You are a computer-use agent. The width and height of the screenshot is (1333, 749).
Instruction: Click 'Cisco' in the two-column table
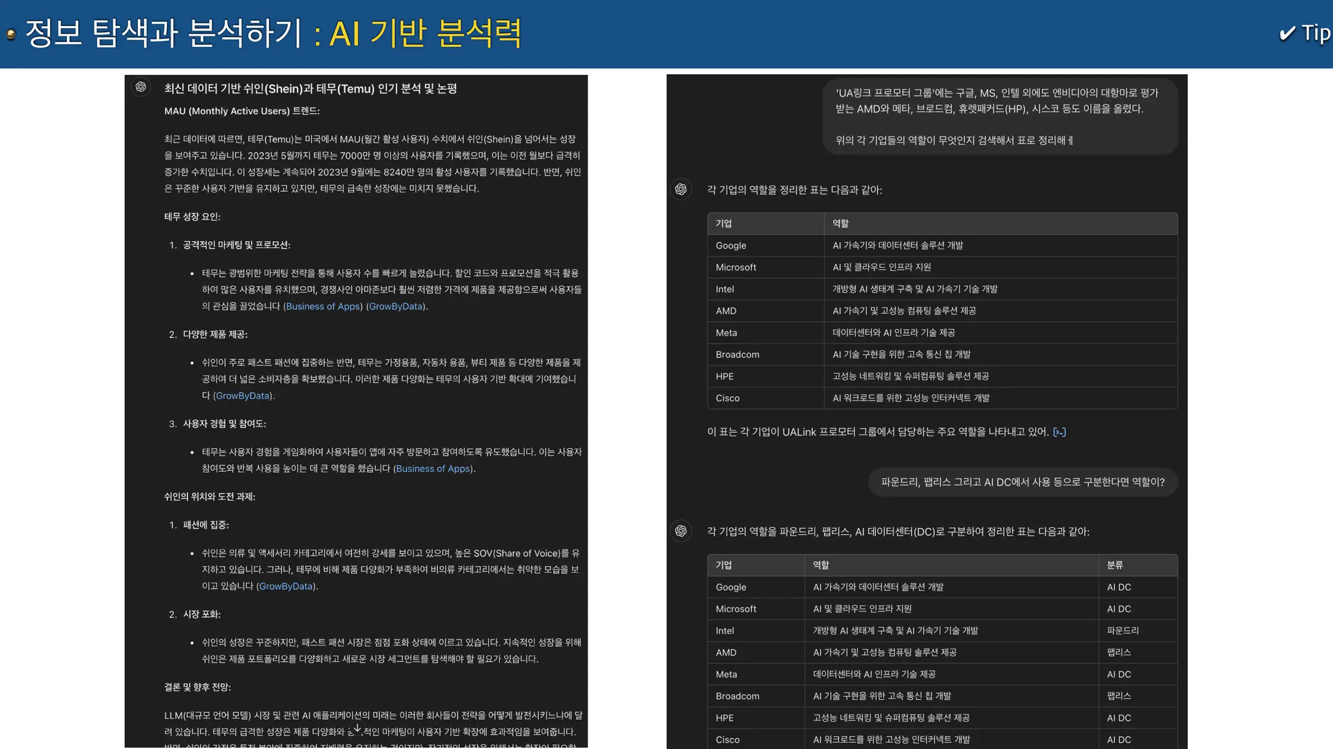727,398
